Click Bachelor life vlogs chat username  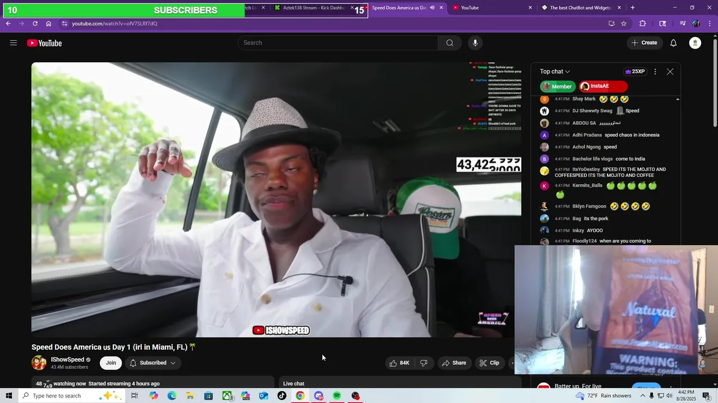click(592, 159)
